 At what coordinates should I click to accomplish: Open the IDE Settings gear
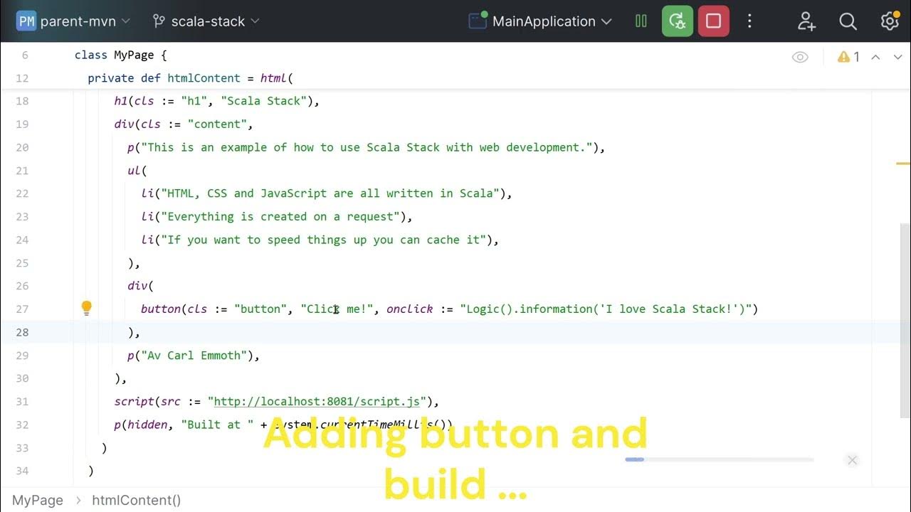pyautogui.click(x=889, y=21)
